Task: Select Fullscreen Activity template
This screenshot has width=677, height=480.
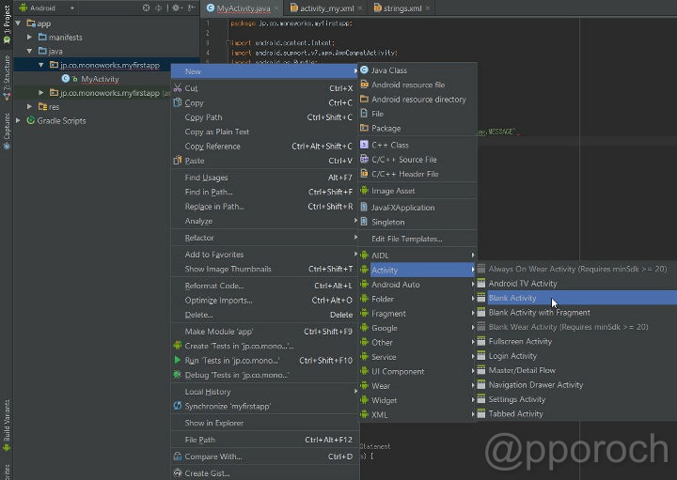Action: (576, 341)
